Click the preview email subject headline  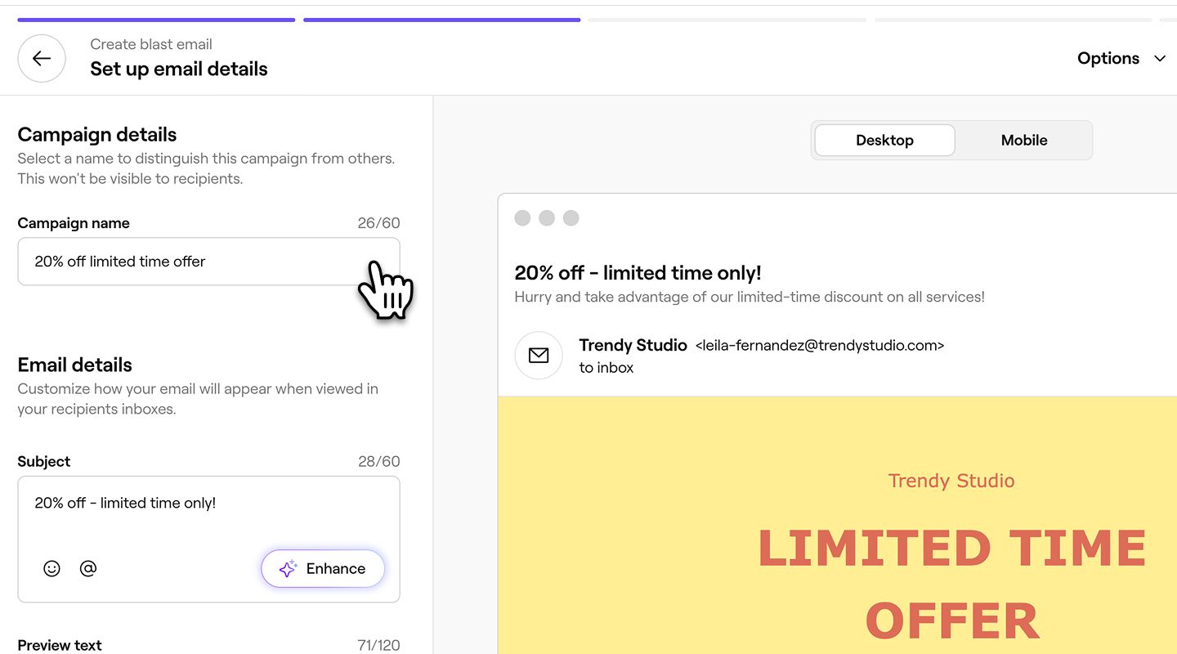638,273
